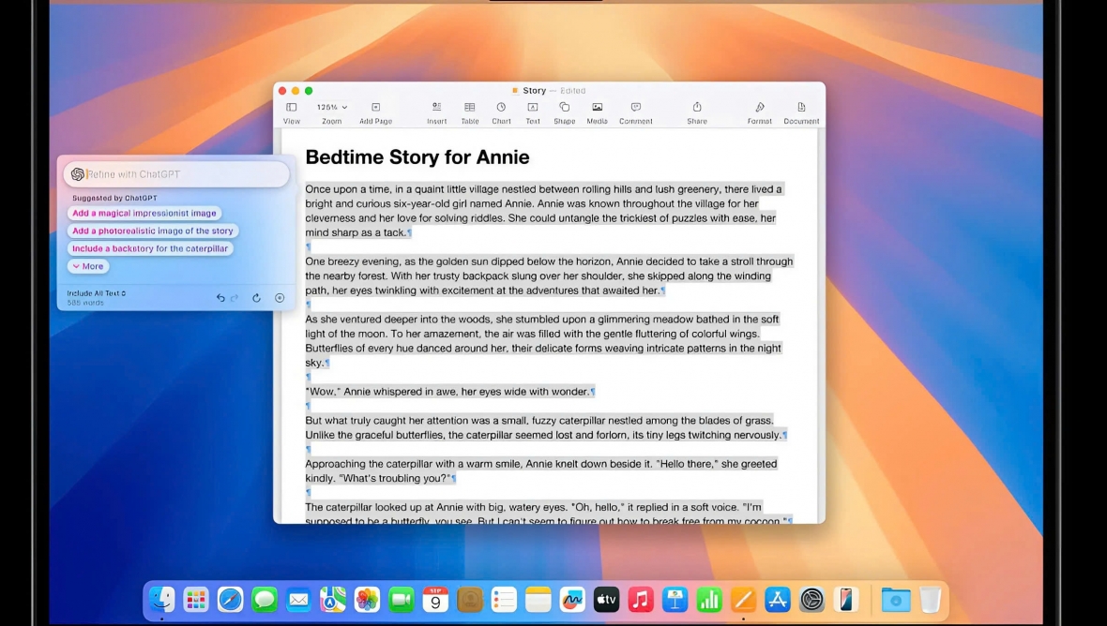Add a Comment from the toolbar
The image size is (1107, 626).
(635, 107)
